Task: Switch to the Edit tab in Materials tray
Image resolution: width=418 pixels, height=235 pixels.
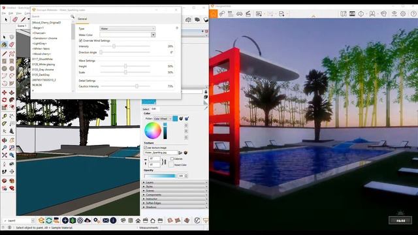Action: tap(154, 109)
